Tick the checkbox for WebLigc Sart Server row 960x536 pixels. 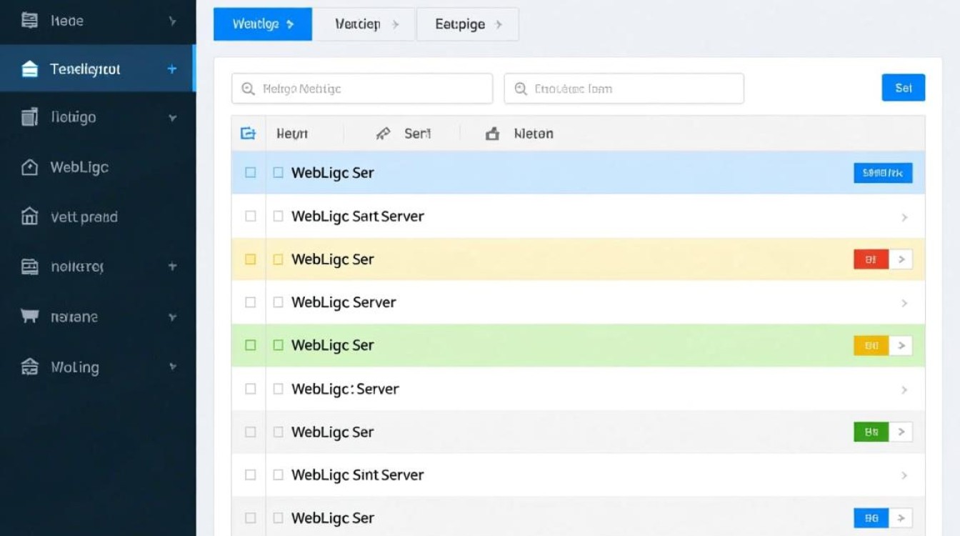(250, 216)
